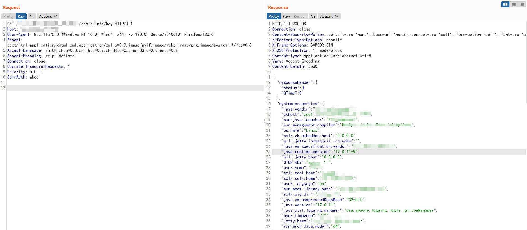
Task: Open the Request Actions dropdown
Action: click(48, 16)
